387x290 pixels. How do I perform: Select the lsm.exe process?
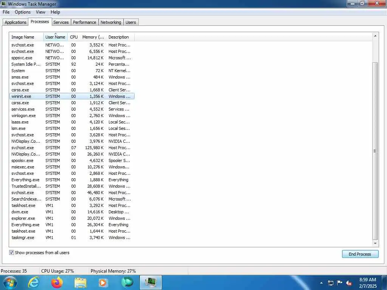[x=72, y=128]
